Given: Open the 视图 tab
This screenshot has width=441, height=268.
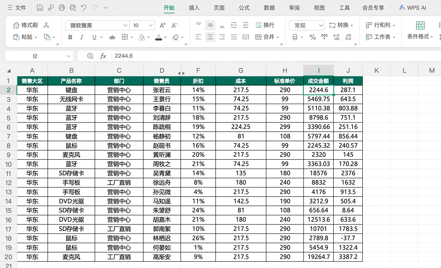Looking at the screenshot, I should point(319,8).
